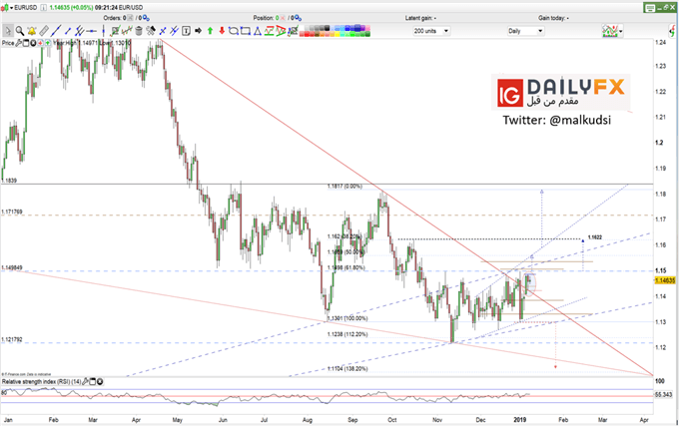Select the red-green zigzag pattern tool

point(269,31)
